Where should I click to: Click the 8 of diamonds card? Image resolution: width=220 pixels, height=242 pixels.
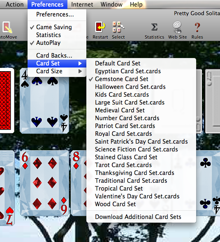point(79,183)
